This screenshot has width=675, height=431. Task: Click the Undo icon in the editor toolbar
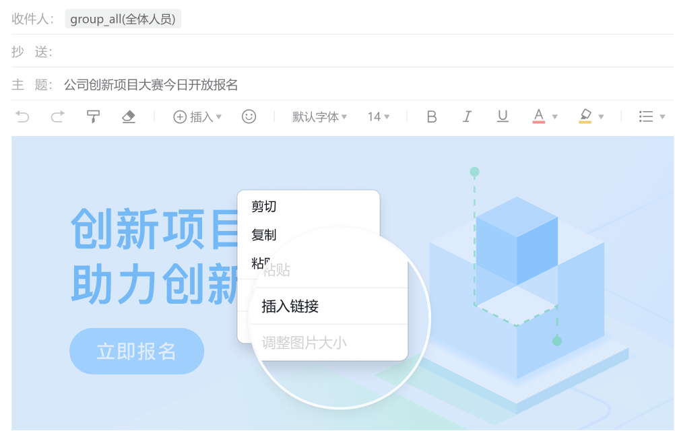pos(24,117)
